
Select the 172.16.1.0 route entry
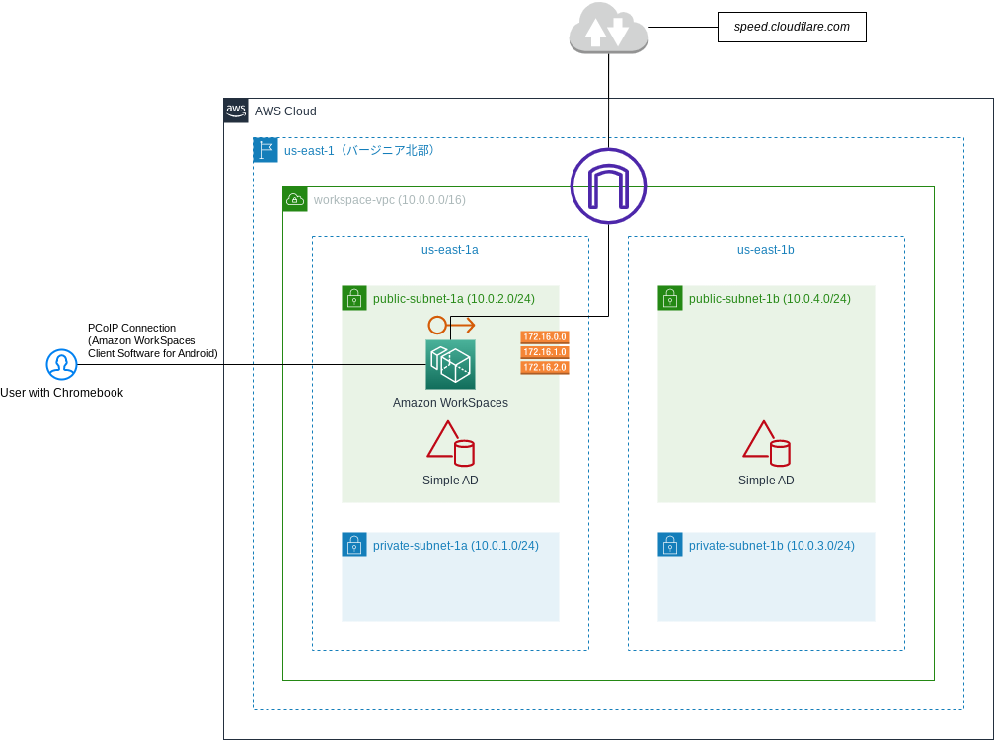[x=545, y=352]
